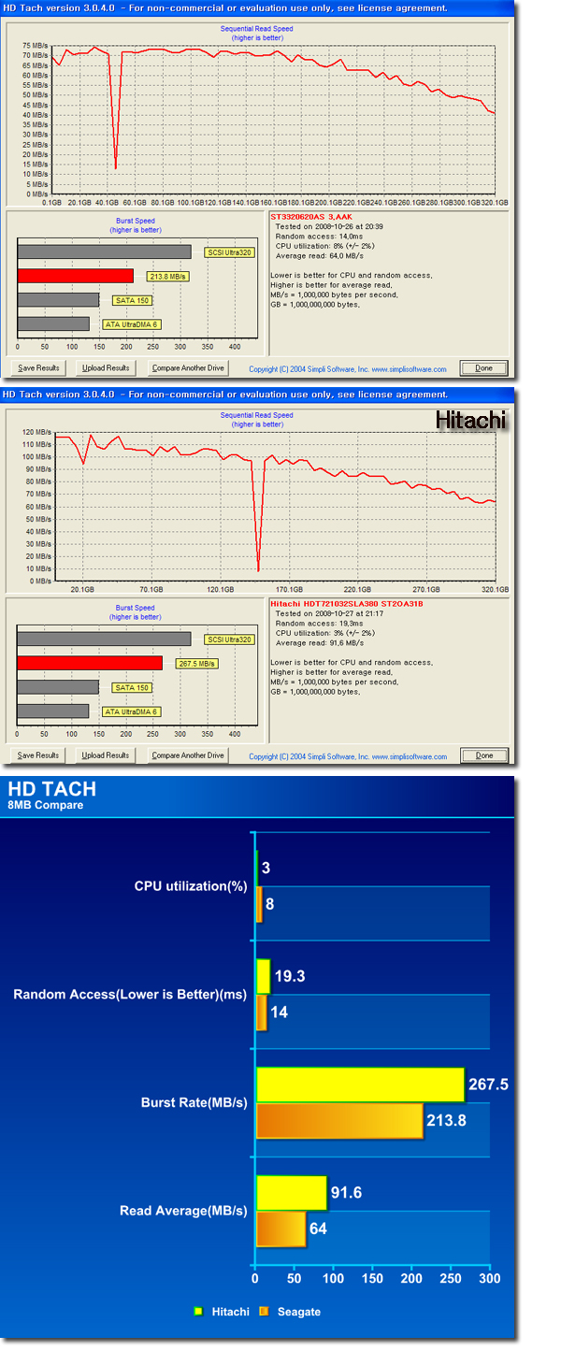The width and height of the screenshot is (561, 1365).
Task: Click SATA 150 label in Hitachi window
Action: [x=132, y=688]
